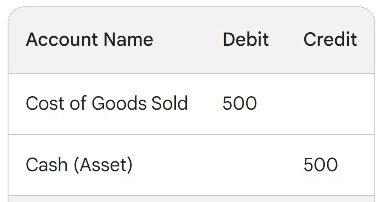Screen dimensions: 382x202
Task: Click the word "Cost" in first row
Action: click(x=42, y=103)
